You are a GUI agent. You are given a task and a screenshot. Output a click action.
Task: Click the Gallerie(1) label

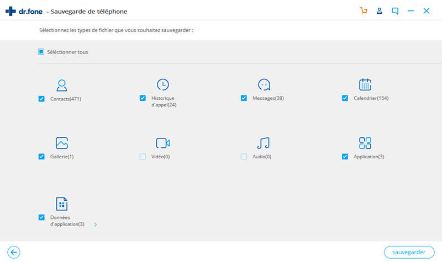pyautogui.click(x=62, y=157)
